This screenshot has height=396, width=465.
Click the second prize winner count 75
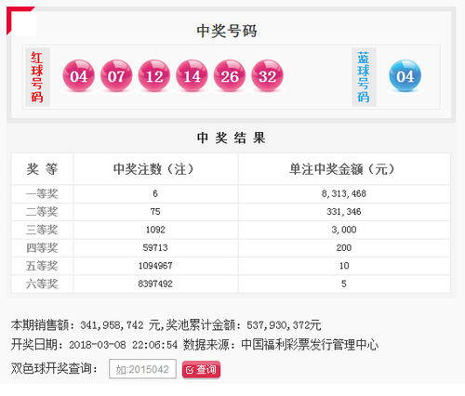pyautogui.click(x=155, y=212)
